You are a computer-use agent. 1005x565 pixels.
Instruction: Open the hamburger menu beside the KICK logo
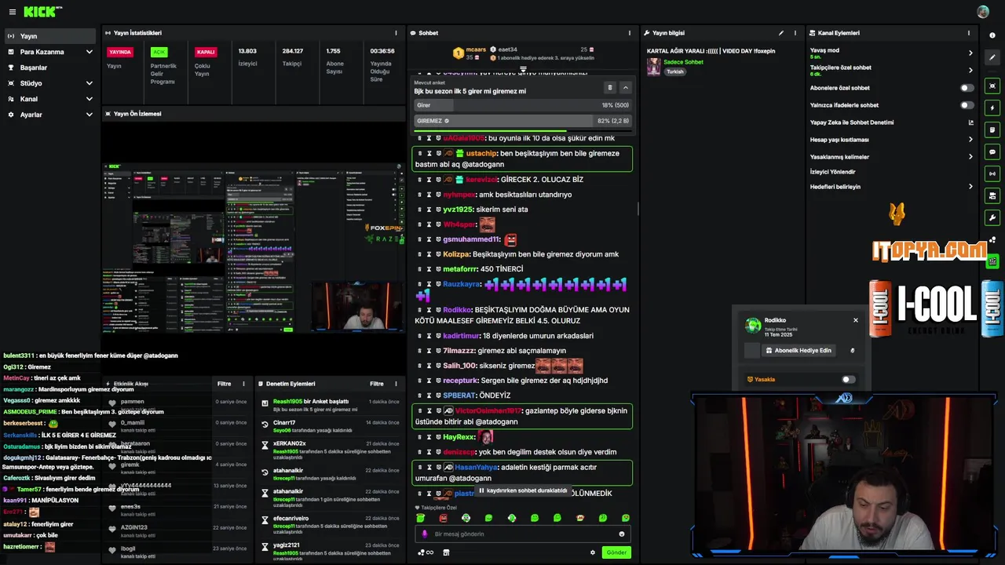coord(12,12)
